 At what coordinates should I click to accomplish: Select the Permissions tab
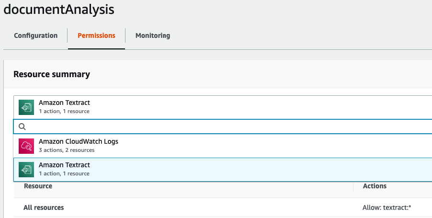pos(96,35)
